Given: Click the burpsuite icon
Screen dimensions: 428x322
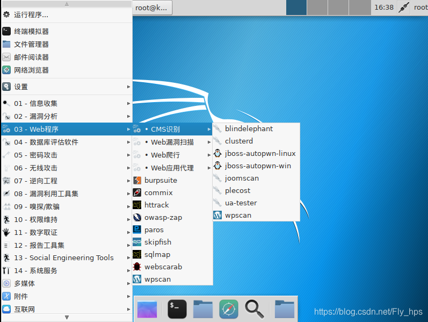Looking at the screenshot, I should tap(137, 181).
